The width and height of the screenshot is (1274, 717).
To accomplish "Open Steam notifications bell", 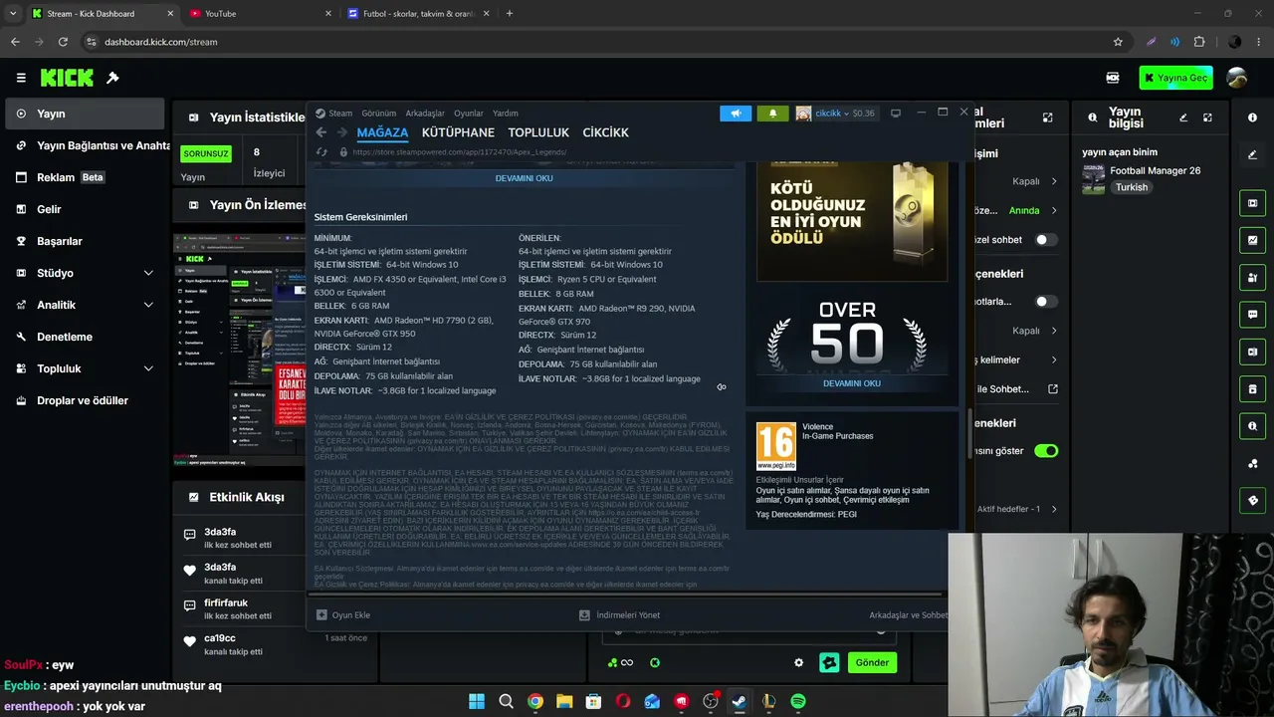I will [772, 114].
